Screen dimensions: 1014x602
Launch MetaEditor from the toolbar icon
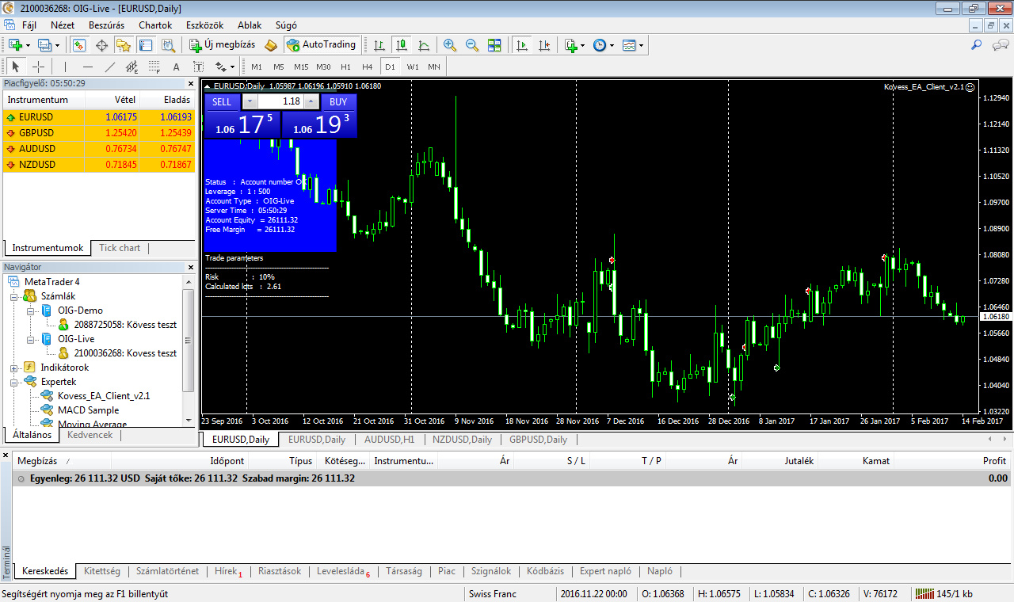pyautogui.click(x=271, y=45)
